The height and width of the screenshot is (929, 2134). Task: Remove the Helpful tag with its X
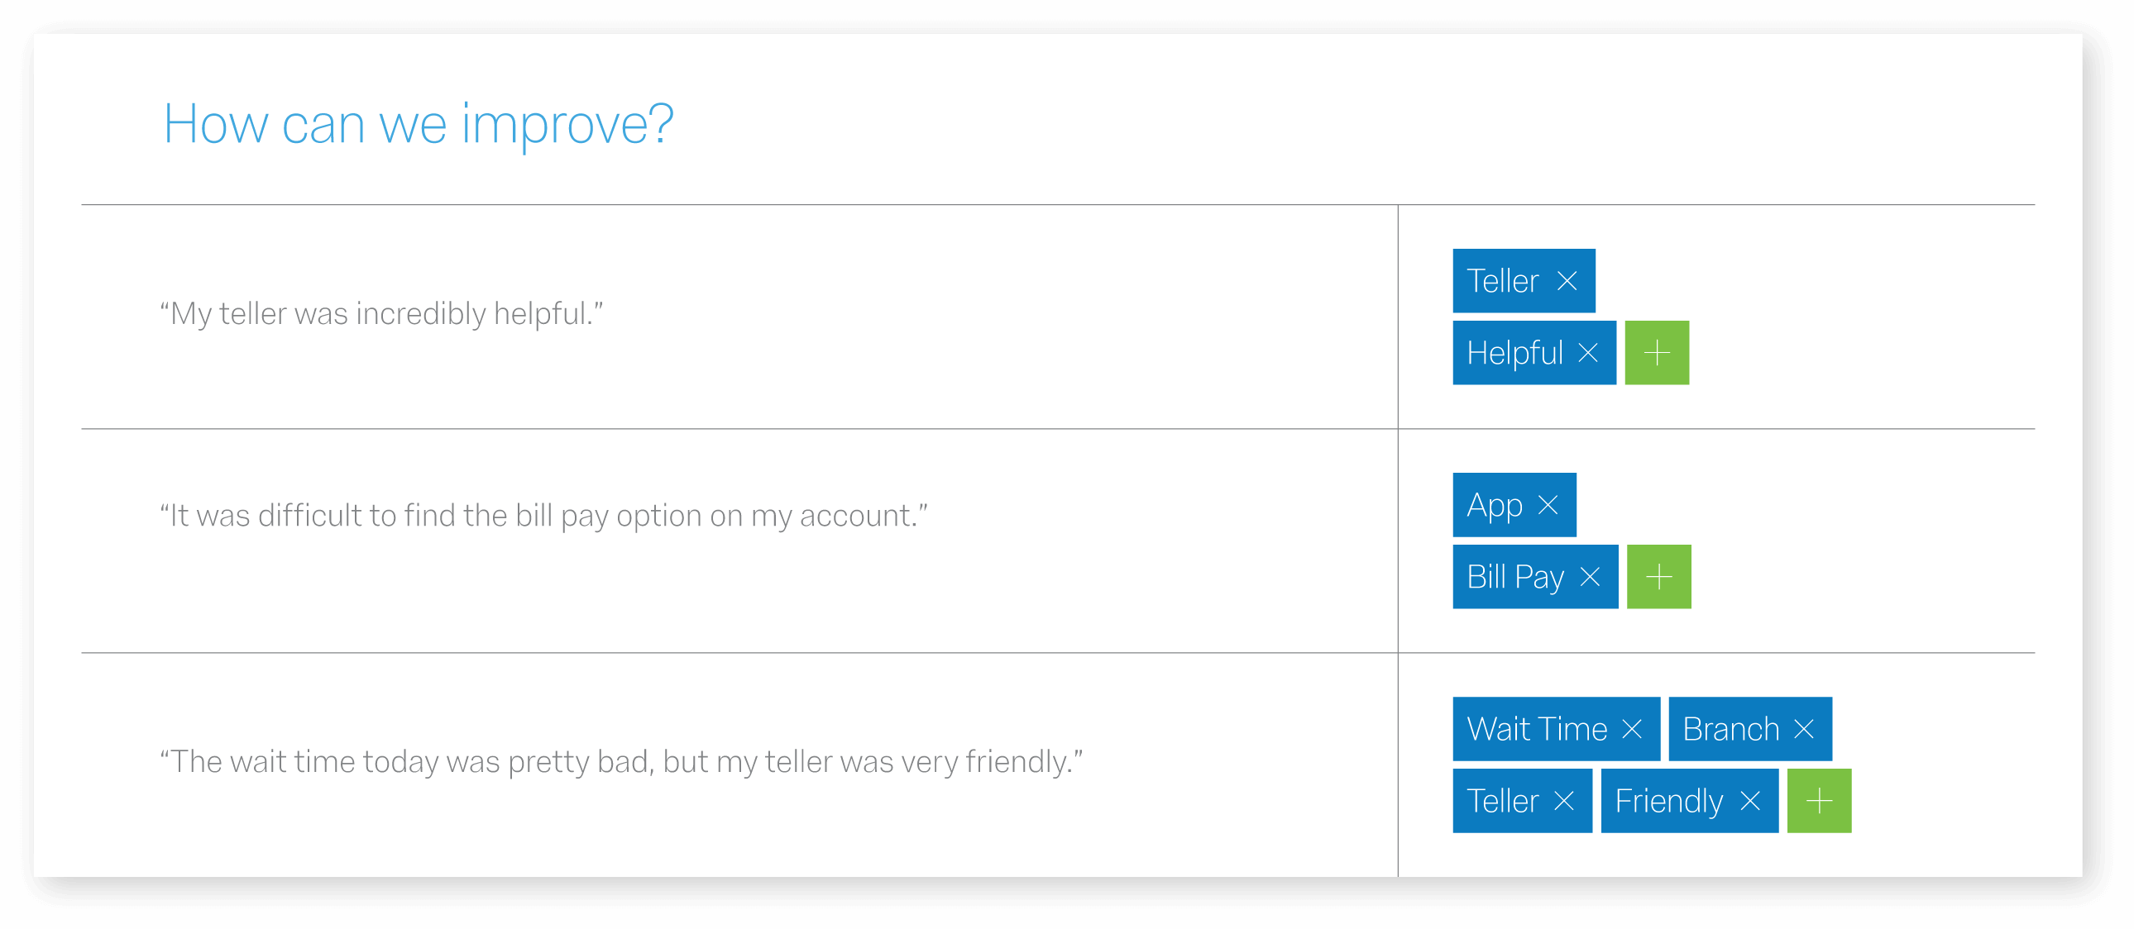point(1587,353)
